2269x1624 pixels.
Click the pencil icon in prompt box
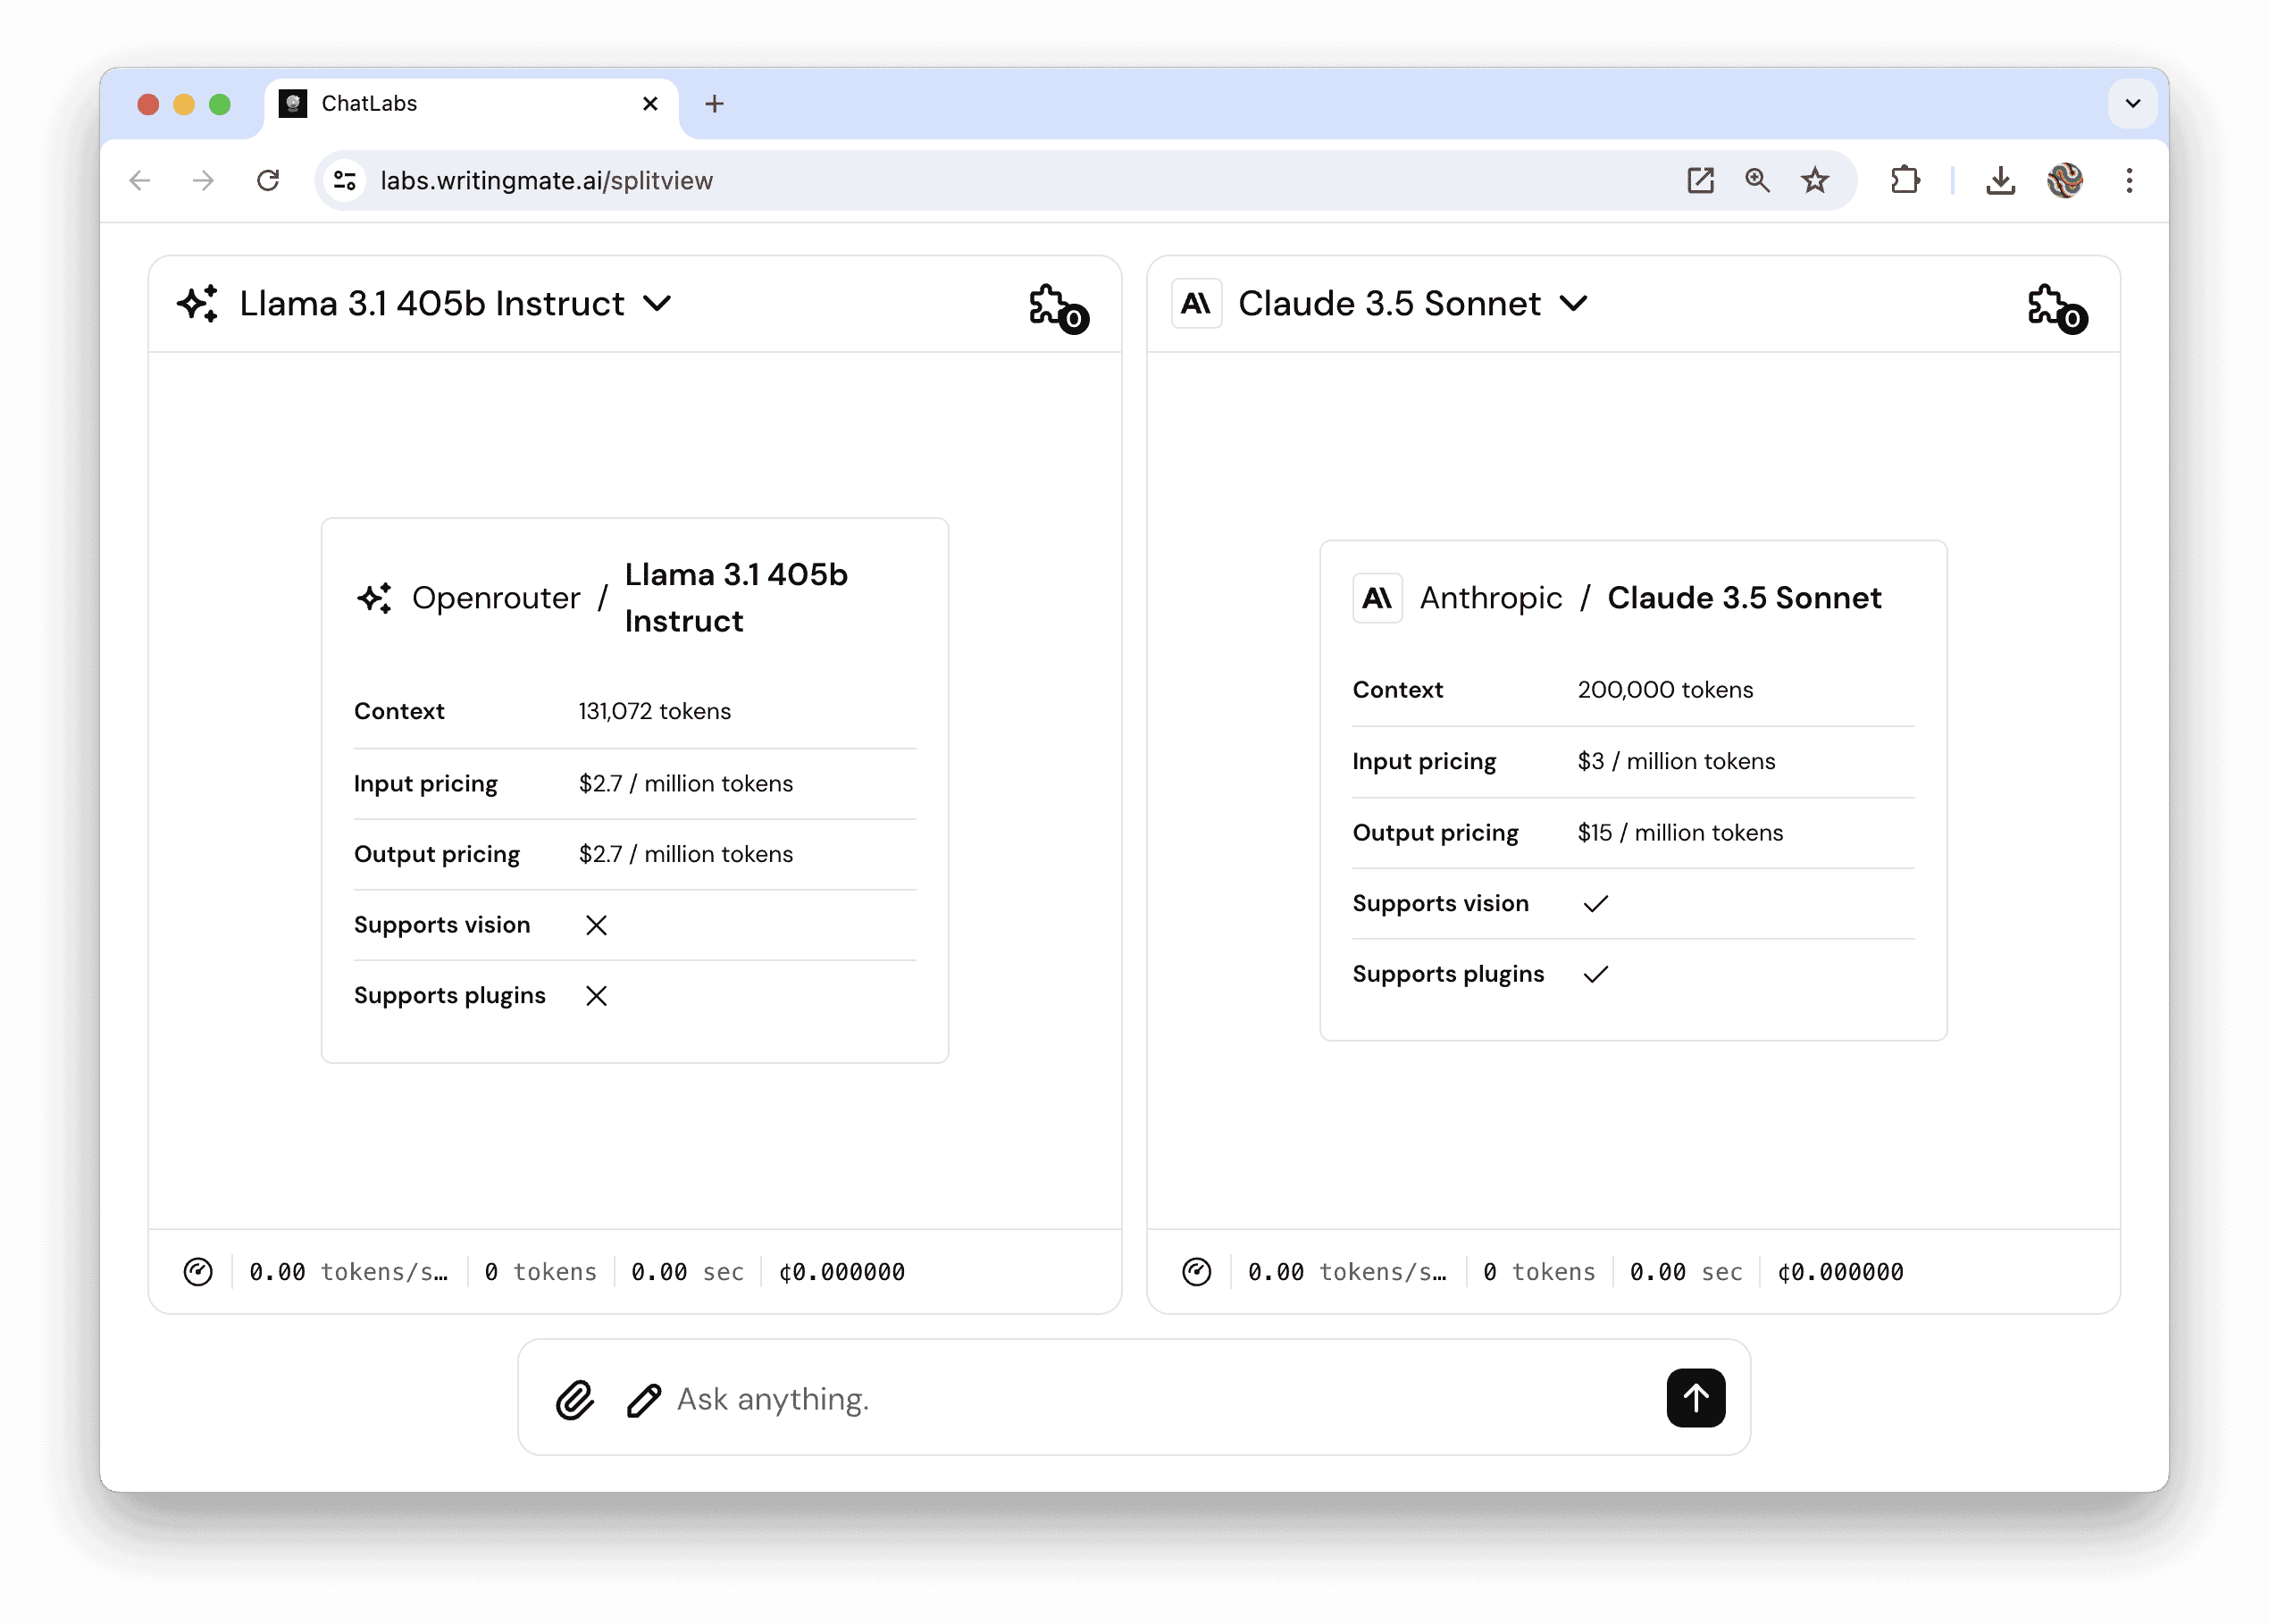[644, 1400]
